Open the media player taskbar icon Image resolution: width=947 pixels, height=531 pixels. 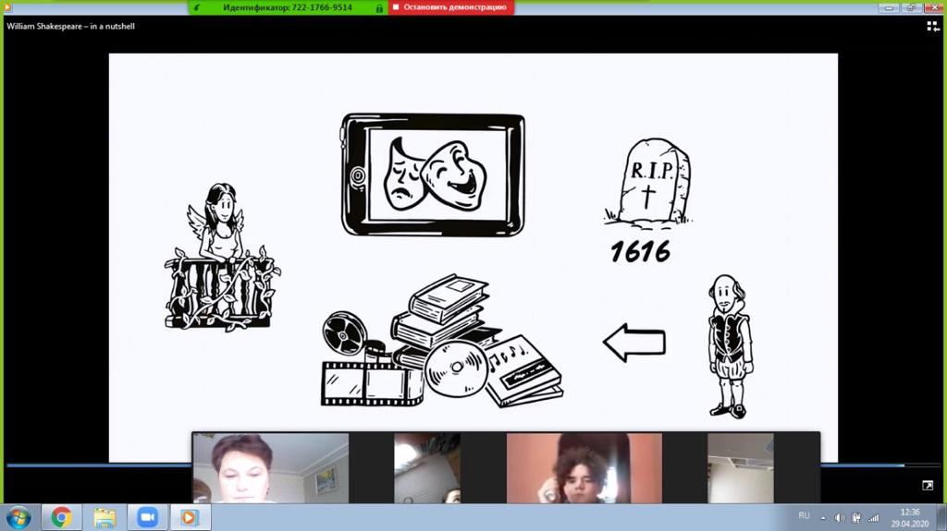click(x=189, y=517)
